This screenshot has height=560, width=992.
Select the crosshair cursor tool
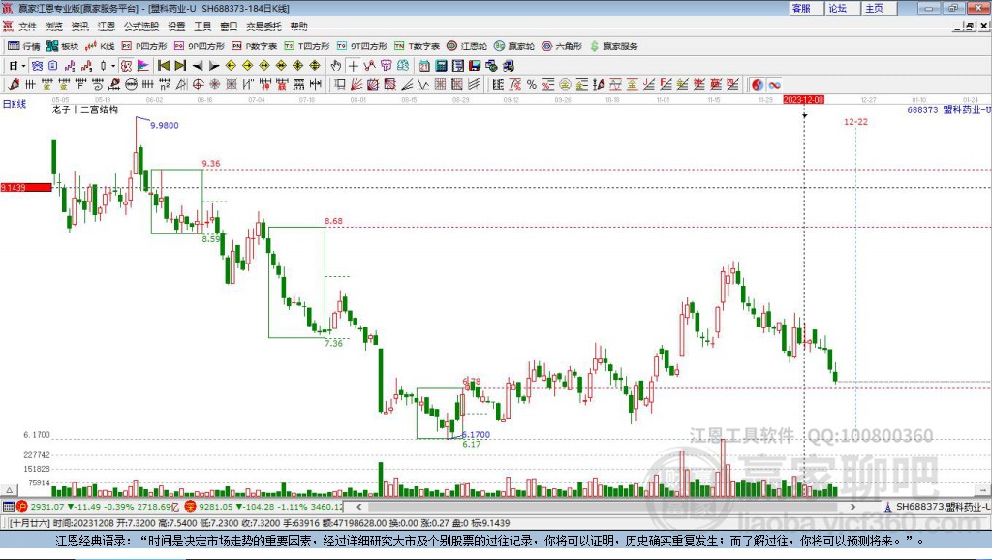[353, 66]
